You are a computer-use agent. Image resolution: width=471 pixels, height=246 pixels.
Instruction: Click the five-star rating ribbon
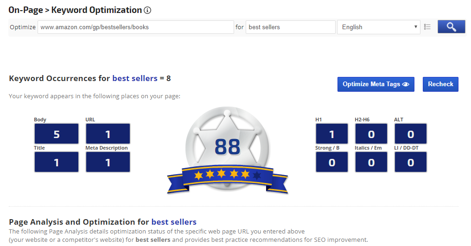click(x=227, y=175)
